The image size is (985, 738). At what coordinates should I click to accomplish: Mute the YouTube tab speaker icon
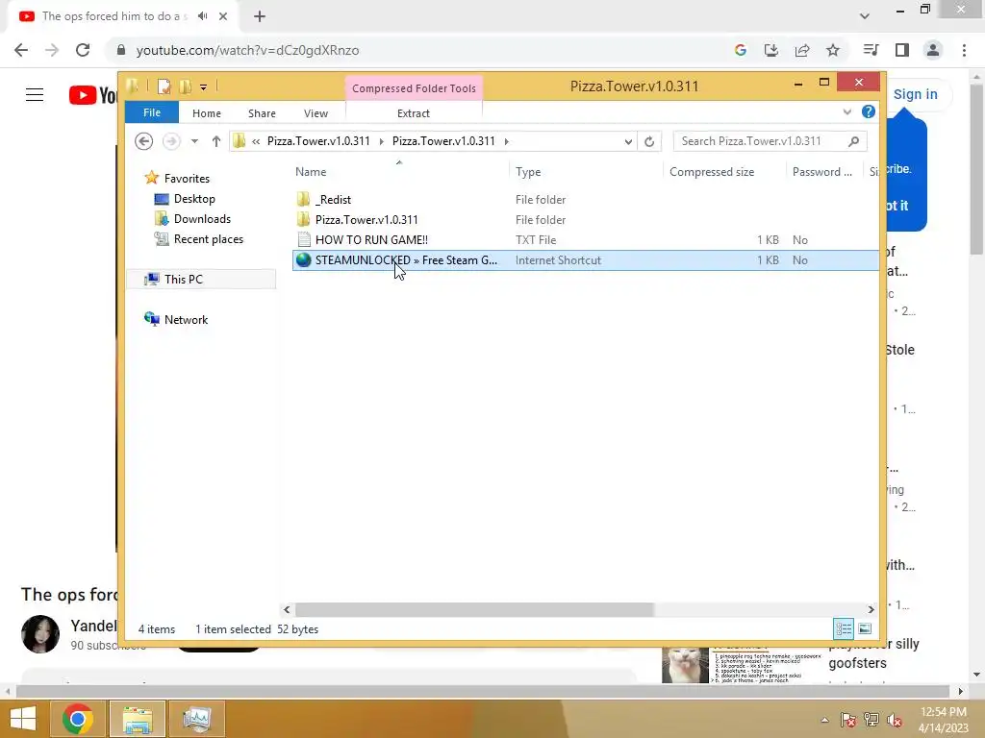202,16
